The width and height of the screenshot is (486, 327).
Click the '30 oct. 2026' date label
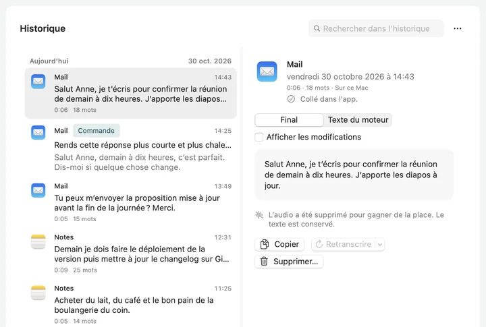210,61
